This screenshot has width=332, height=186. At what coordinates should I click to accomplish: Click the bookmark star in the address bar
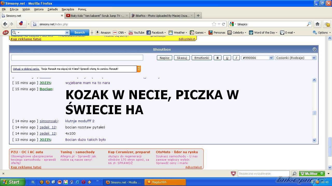tap(214, 24)
